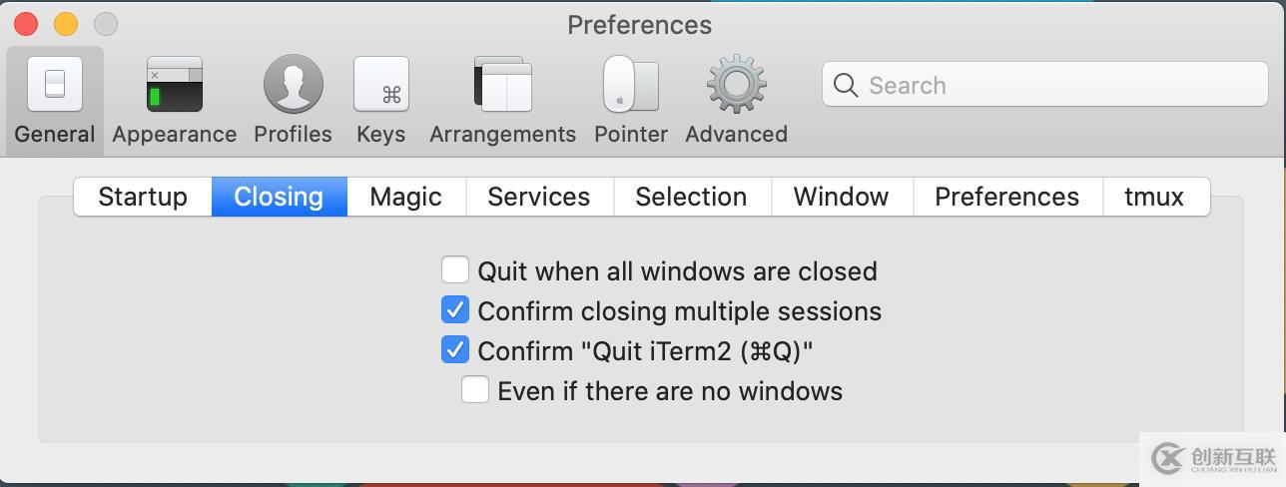The height and width of the screenshot is (487, 1286).
Task: Open the Profiles preferences icon
Action: click(x=293, y=85)
